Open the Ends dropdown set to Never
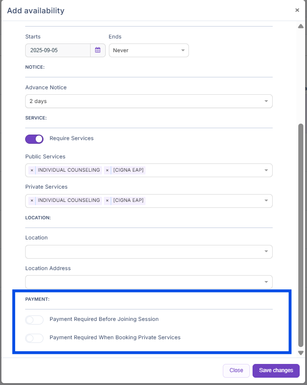This screenshot has height=385, width=307. pyautogui.click(x=149, y=50)
